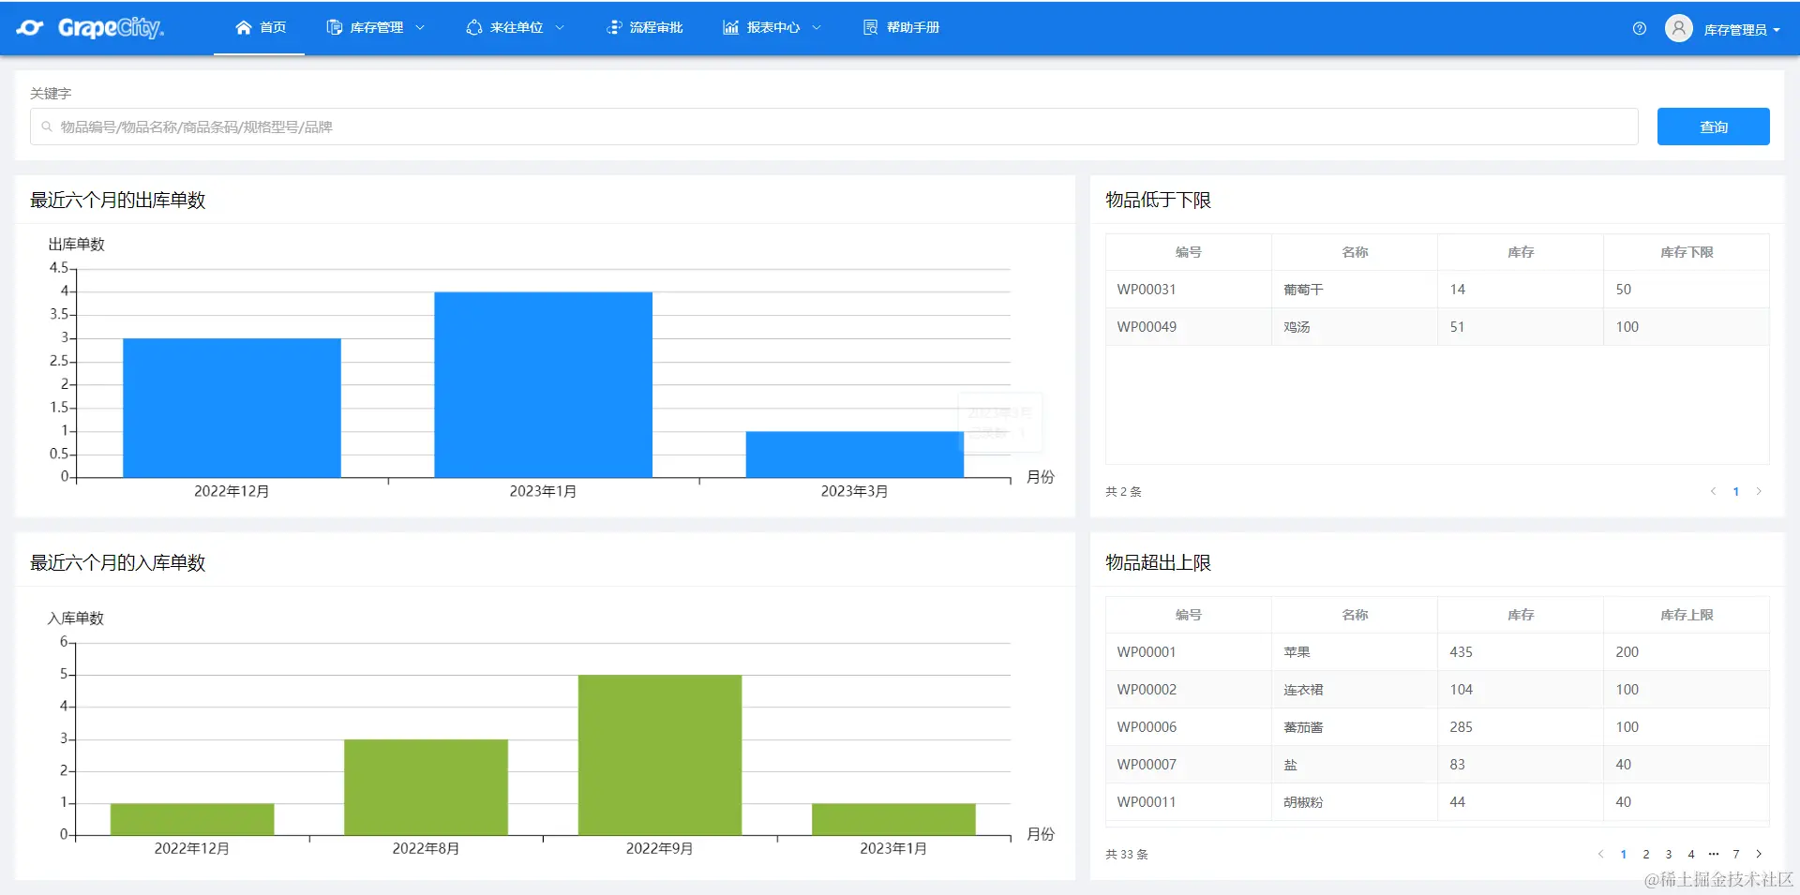Viewport: 1800px width, 895px height.
Task: Click the user avatar icon
Action: (x=1679, y=28)
